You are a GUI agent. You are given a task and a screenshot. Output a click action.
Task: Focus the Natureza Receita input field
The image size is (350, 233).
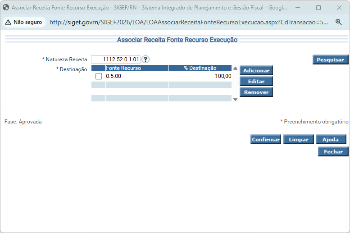(x=116, y=59)
